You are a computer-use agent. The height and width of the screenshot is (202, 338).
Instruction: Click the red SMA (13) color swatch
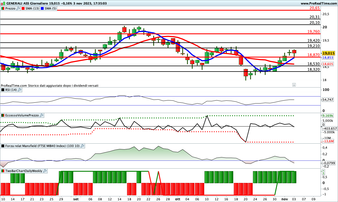tap(23, 8)
